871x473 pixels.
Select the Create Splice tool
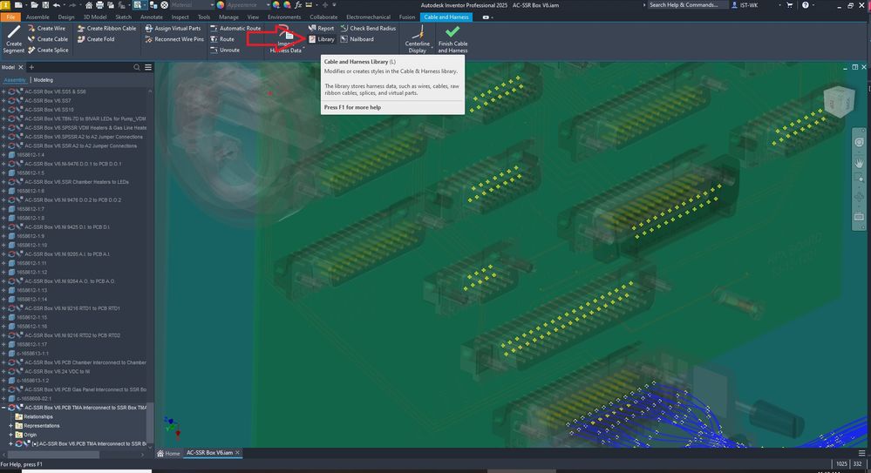(48, 50)
